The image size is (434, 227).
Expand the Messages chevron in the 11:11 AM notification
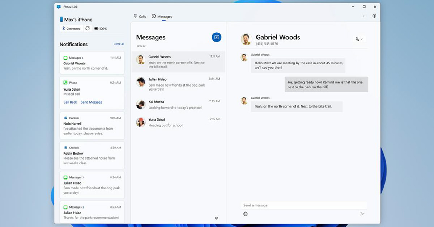click(x=82, y=58)
